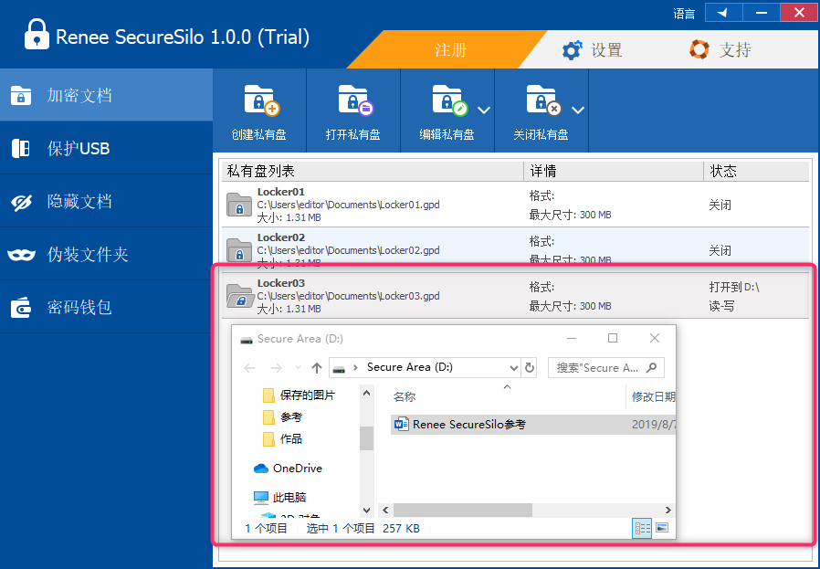
Task: Click the Close private disk icon (关闭私有盘)
Action: click(544, 100)
